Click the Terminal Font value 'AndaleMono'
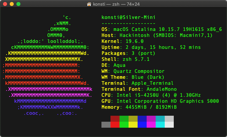Viewport: 227px width, 137px height. click(162, 89)
